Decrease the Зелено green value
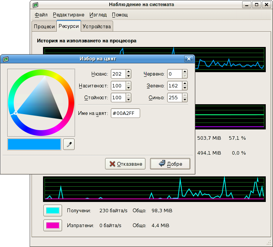This screenshot has width=273, height=247. point(185,88)
